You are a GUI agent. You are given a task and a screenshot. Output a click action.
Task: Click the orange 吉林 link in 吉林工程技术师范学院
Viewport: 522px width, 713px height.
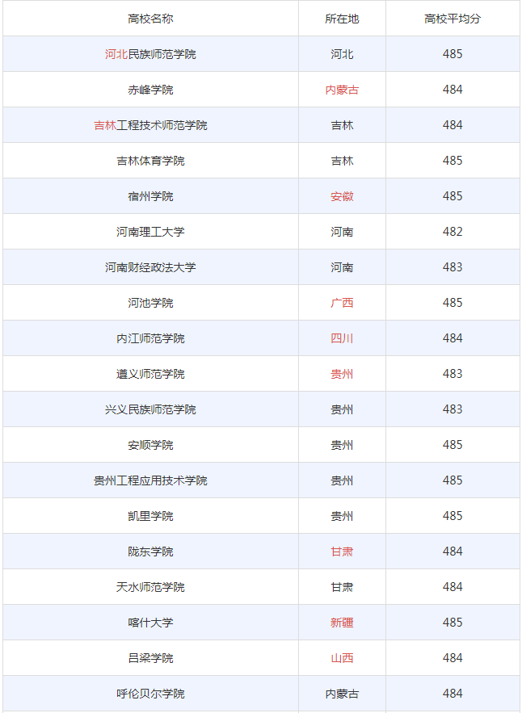tap(105, 125)
